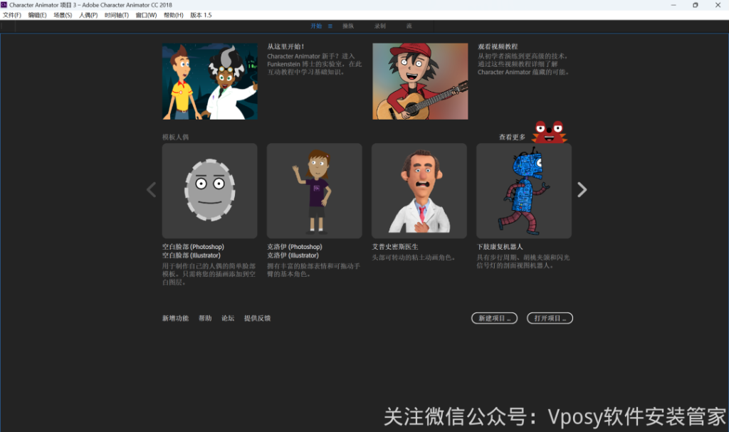Show previous template puppets with left arrow
Image resolution: width=729 pixels, height=432 pixels.
click(x=151, y=190)
